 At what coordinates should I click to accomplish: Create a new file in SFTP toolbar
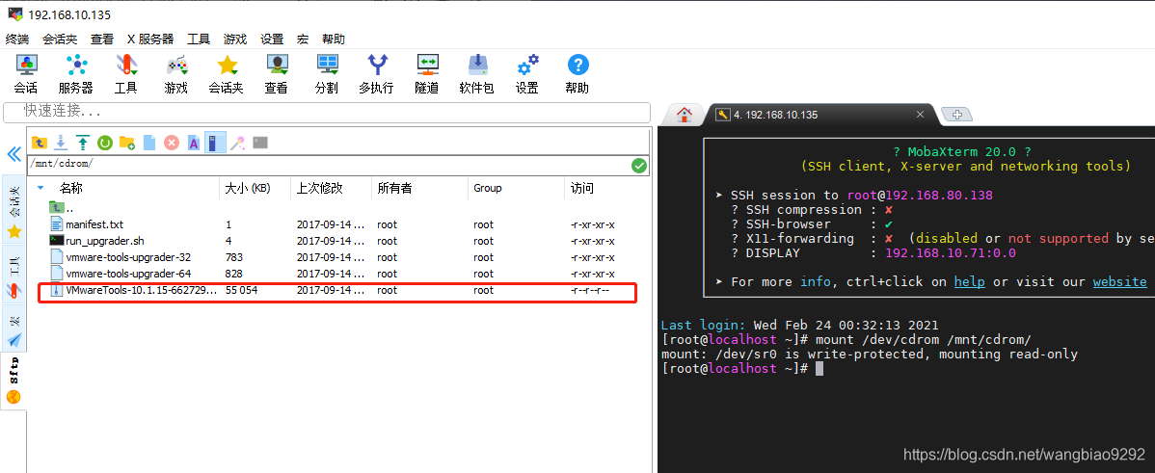coord(149,142)
